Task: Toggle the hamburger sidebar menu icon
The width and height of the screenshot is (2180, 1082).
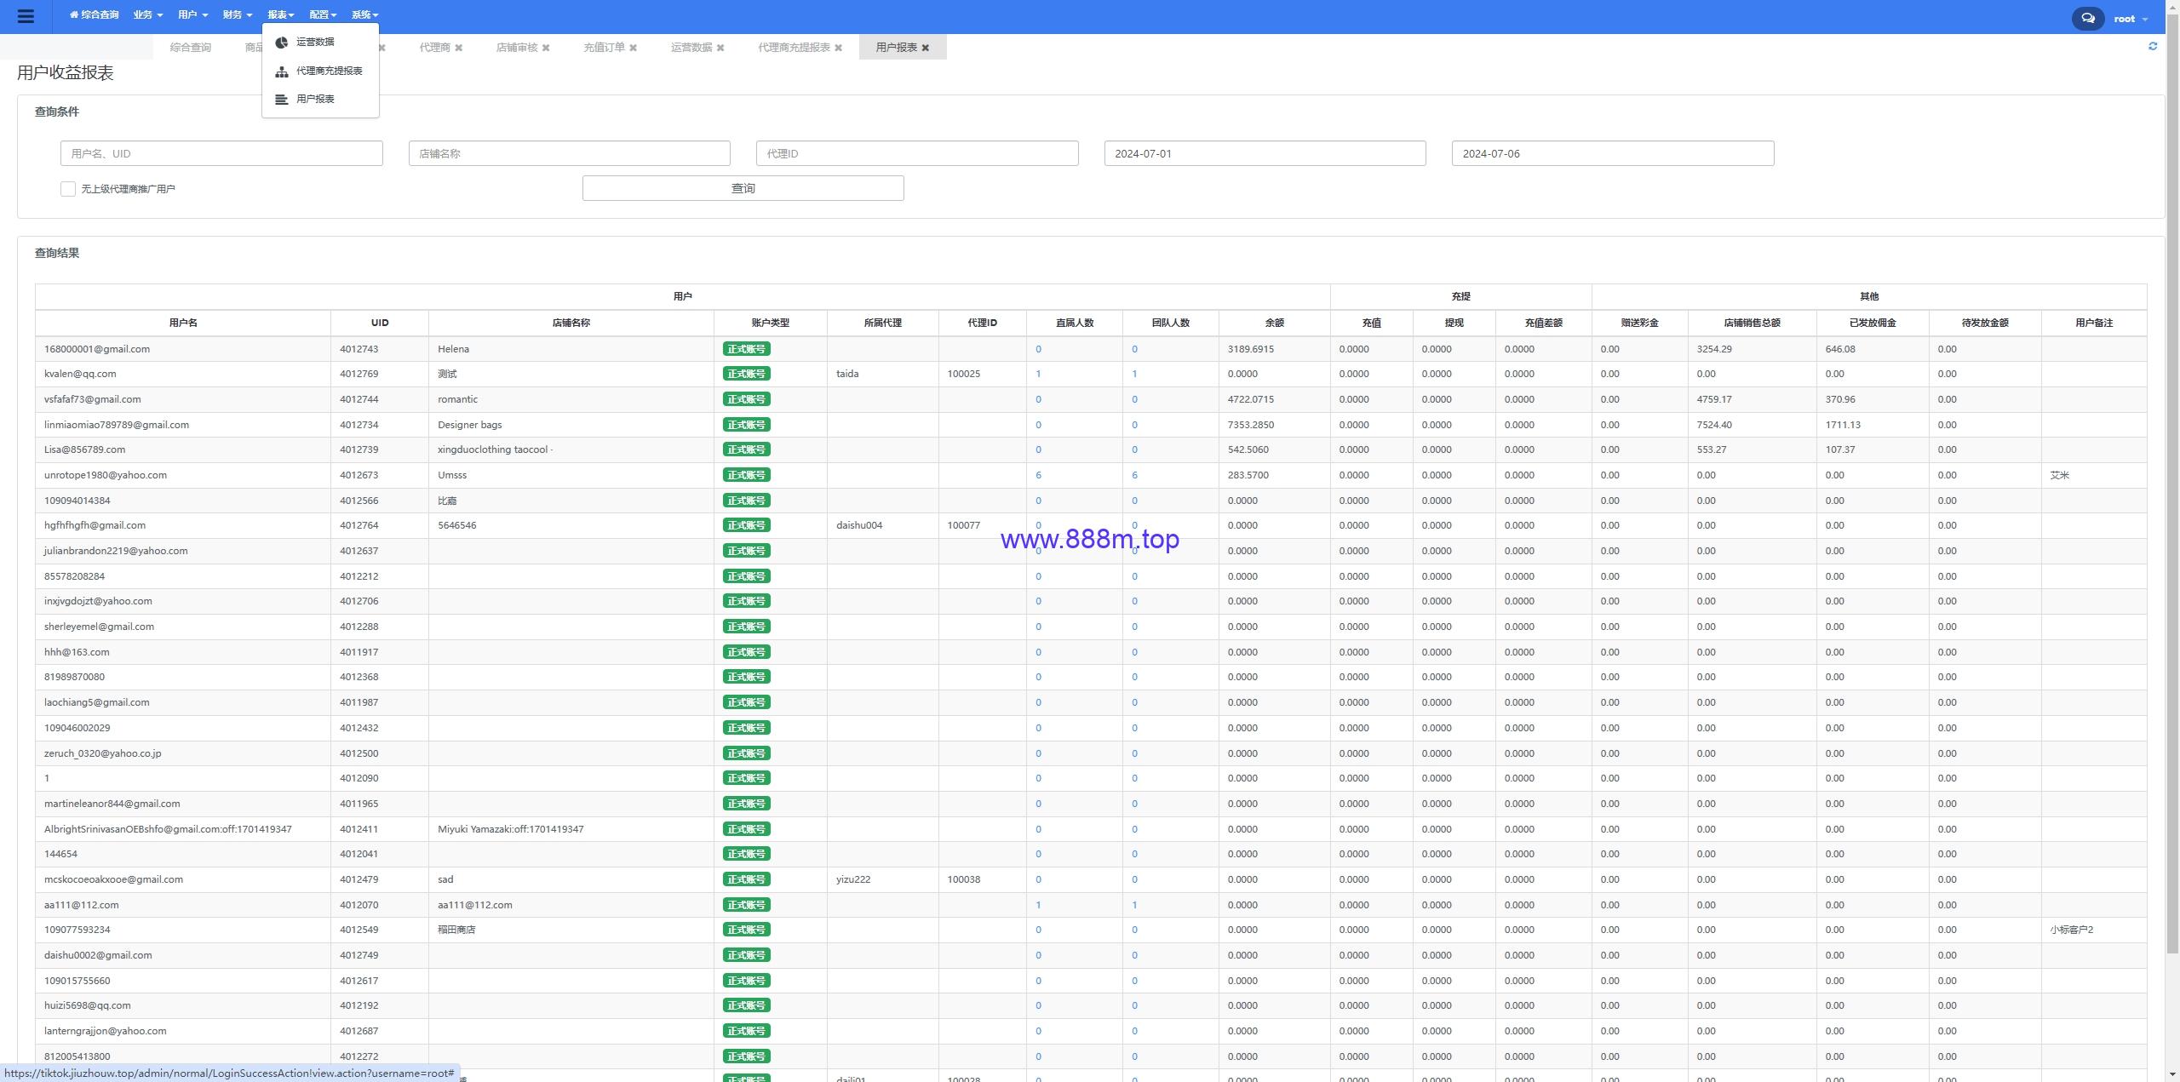Action: coord(26,16)
